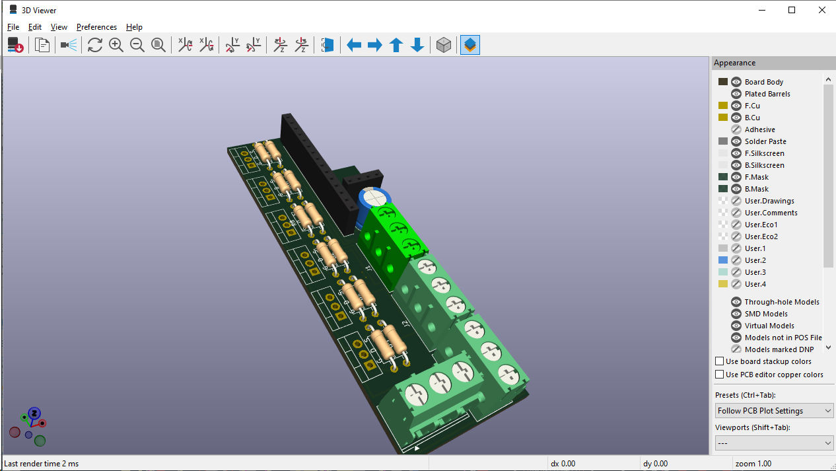The height and width of the screenshot is (471, 836).
Task: Hide the Solder Paste layer
Action: click(736, 141)
